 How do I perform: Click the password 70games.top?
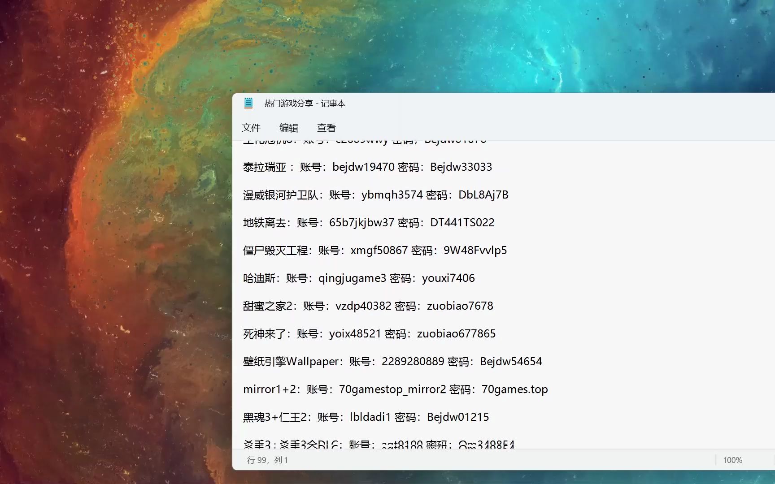pyautogui.click(x=515, y=389)
